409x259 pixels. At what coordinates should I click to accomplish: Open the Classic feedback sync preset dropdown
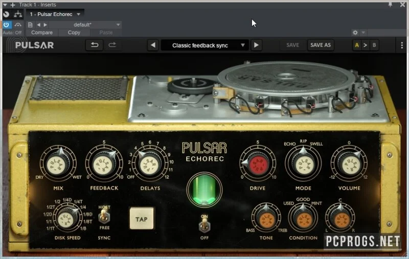tap(204, 45)
